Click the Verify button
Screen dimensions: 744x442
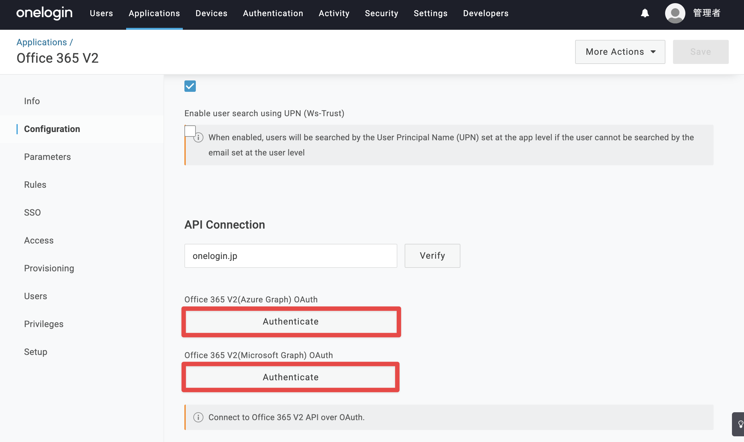point(432,256)
